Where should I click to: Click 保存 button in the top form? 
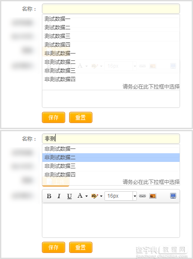54,117
